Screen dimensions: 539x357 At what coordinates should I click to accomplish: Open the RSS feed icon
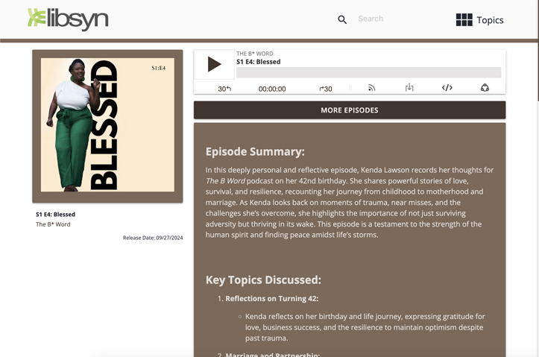pos(371,88)
